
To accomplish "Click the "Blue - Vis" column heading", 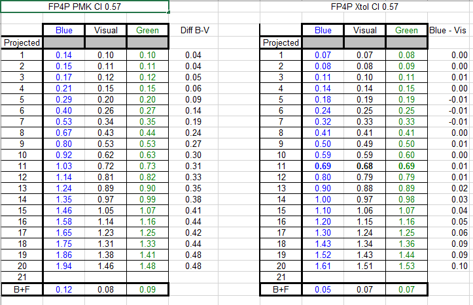I will [449, 30].
